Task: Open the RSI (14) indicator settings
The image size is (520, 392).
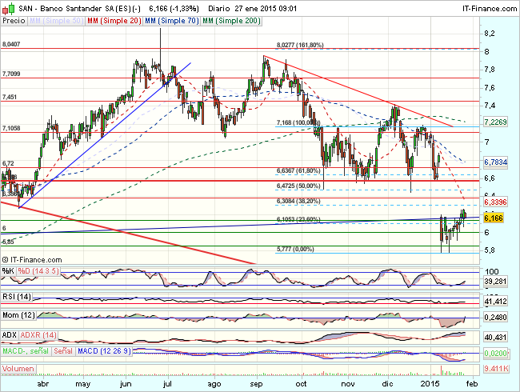Action: point(18,297)
